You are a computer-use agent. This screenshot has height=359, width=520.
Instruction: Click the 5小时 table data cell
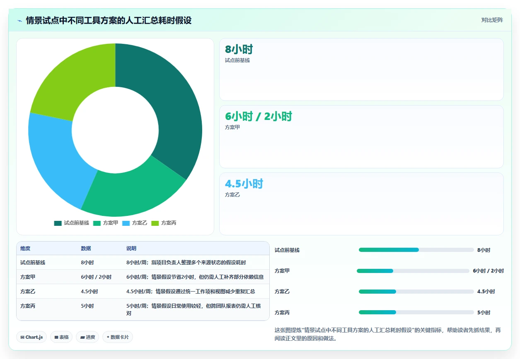click(87, 306)
